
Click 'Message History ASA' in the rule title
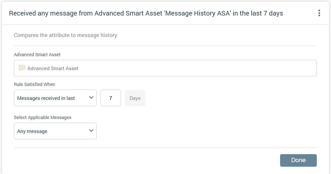click(x=199, y=13)
